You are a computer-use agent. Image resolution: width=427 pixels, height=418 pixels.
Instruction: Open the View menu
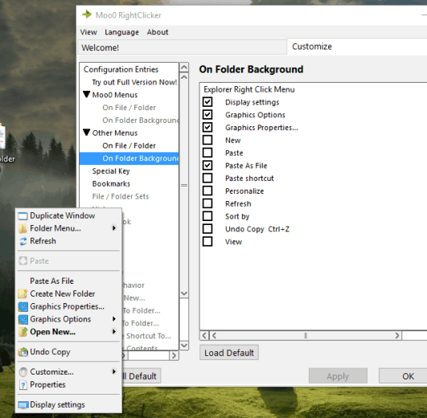pyautogui.click(x=88, y=32)
